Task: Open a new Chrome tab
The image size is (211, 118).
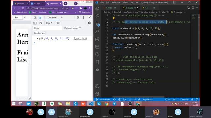Action: tap(65, 4)
